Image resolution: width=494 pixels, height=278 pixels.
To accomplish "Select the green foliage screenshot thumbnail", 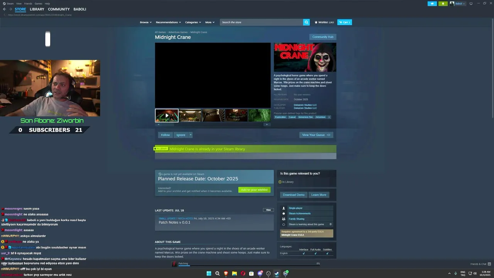I will 259,115.
